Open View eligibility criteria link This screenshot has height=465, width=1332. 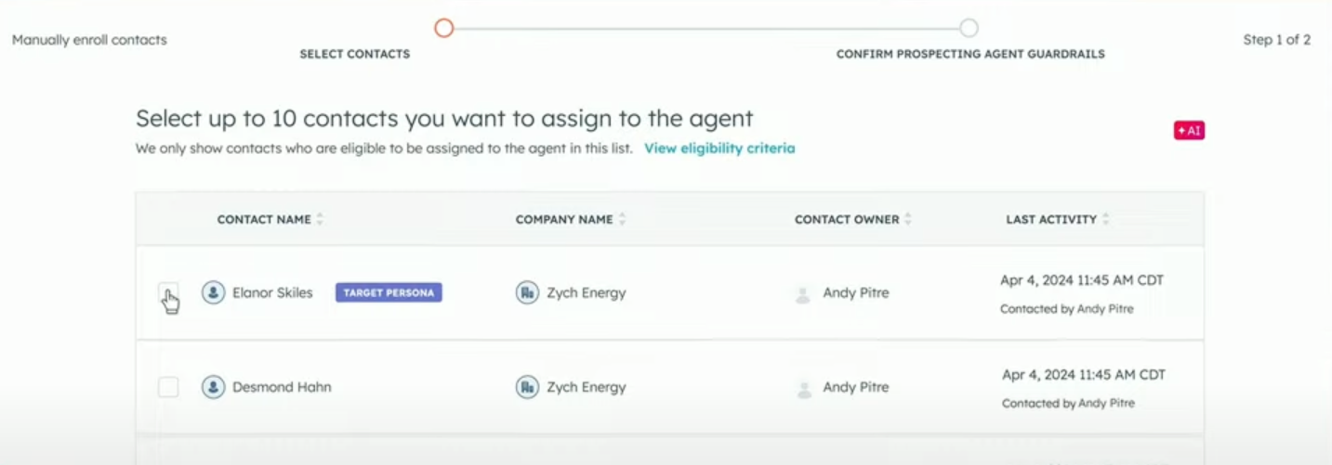(719, 149)
